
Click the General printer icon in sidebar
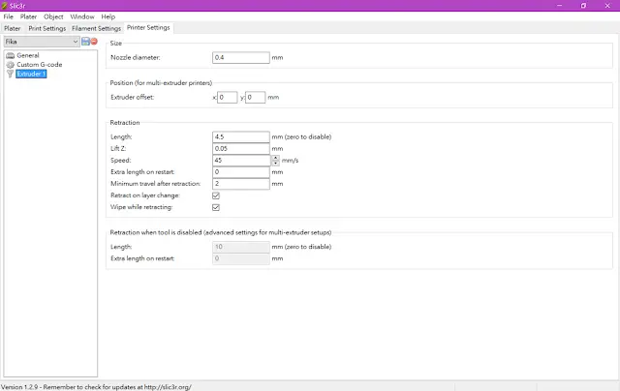point(11,56)
